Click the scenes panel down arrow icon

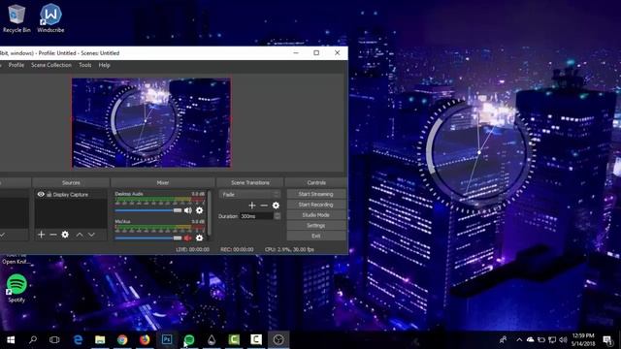2,235
